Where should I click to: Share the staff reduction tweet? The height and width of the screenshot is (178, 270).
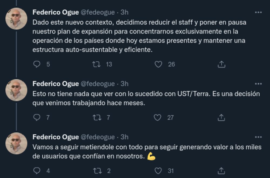point(221,64)
